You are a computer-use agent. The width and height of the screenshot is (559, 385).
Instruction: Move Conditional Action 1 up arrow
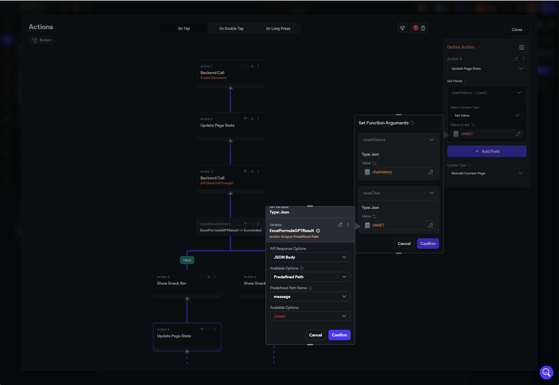click(245, 224)
